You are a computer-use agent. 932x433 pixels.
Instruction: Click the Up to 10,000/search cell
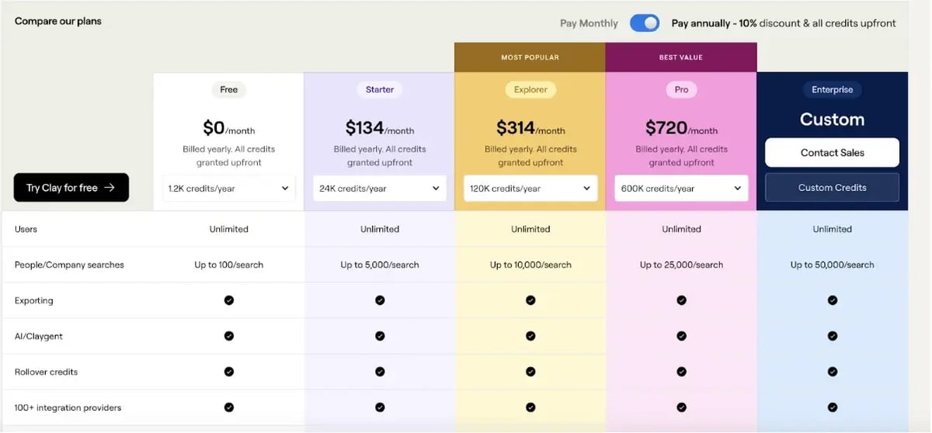pyautogui.click(x=530, y=265)
